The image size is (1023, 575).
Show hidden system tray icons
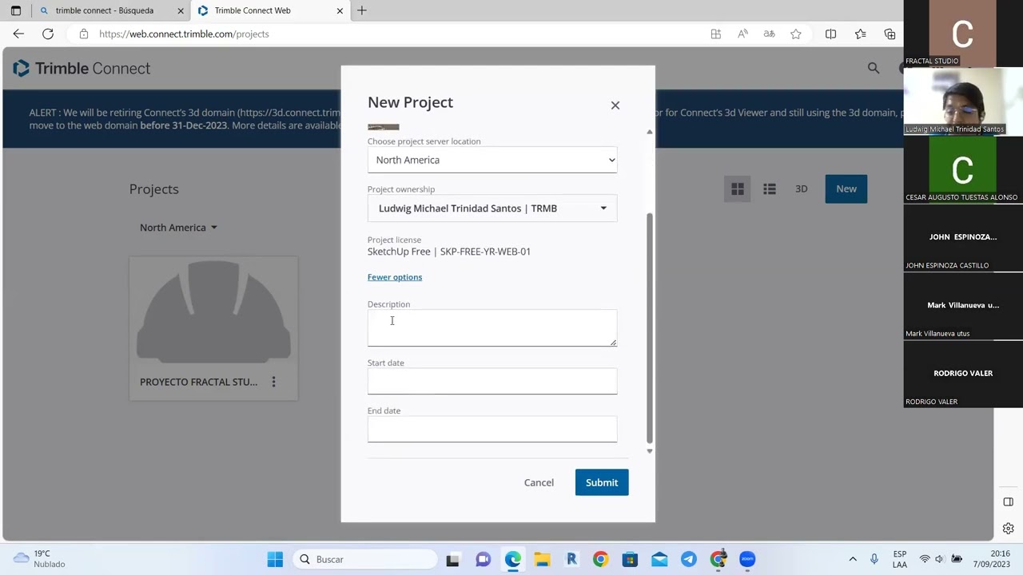853,559
